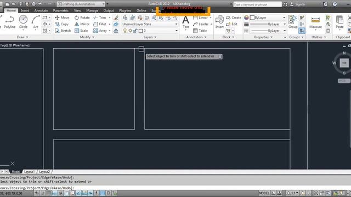Switch to the Layout1 tab
The height and width of the screenshot is (197, 351).
(29, 171)
